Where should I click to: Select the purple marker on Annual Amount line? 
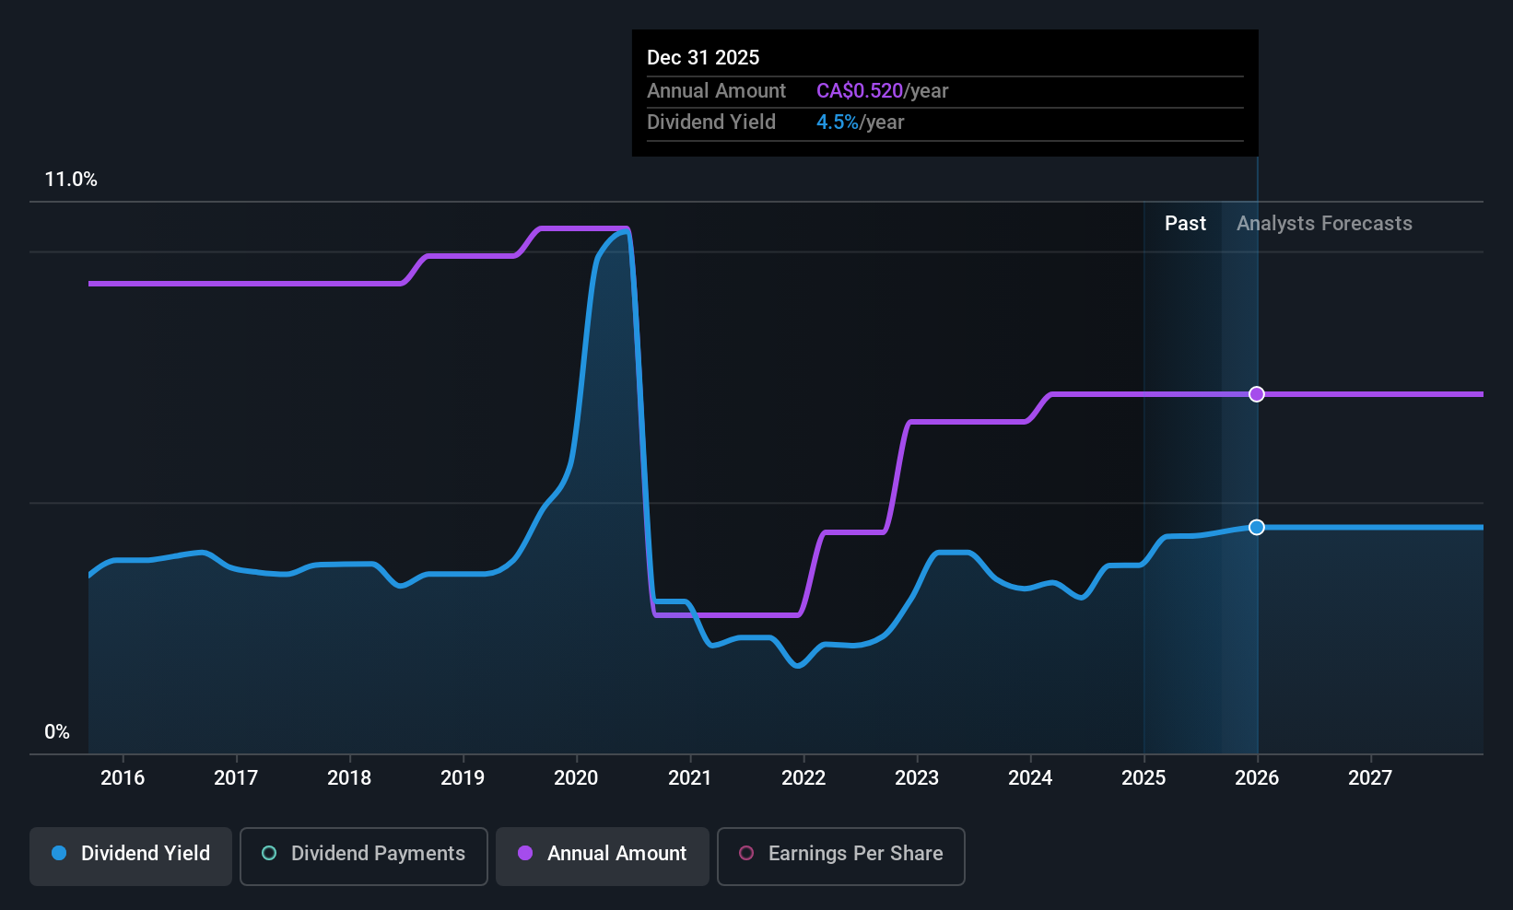(1256, 394)
